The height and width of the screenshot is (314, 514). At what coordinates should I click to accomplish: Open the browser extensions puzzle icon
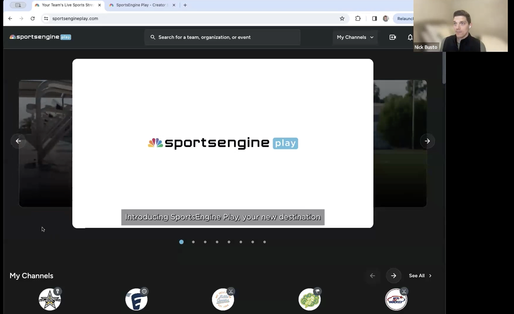[x=358, y=19]
